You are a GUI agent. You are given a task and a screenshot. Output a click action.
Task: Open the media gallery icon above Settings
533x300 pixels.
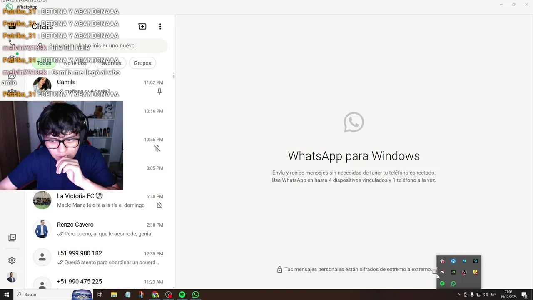(x=12, y=237)
